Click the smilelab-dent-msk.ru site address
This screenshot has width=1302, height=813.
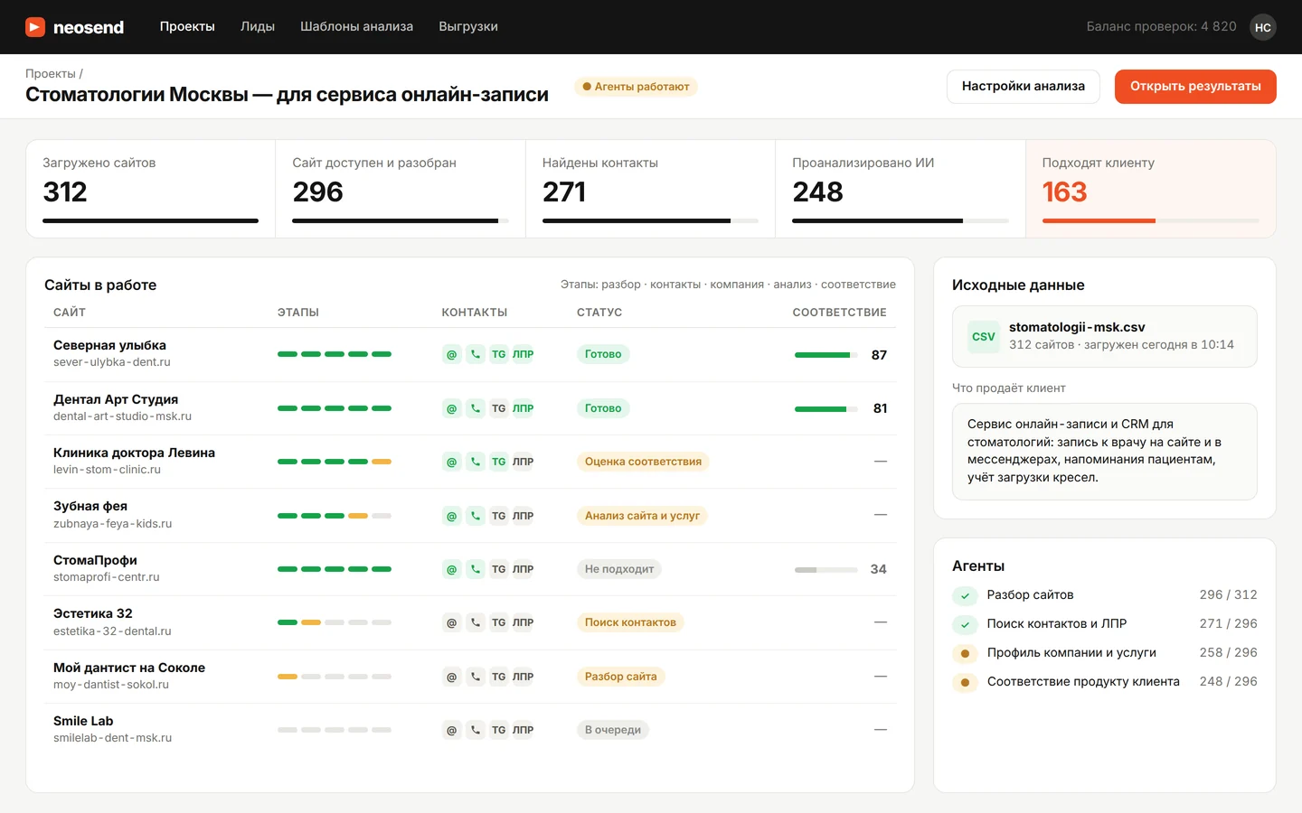click(x=112, y=738)
